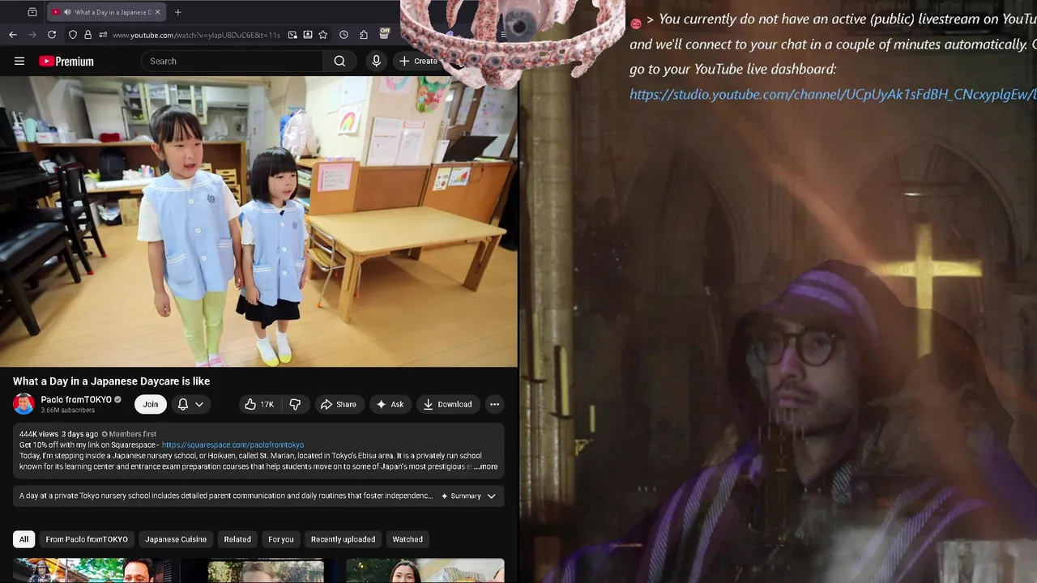The image size is (1037, 583).
Task: Click 'Members first' label
Action: click(129, 434)
